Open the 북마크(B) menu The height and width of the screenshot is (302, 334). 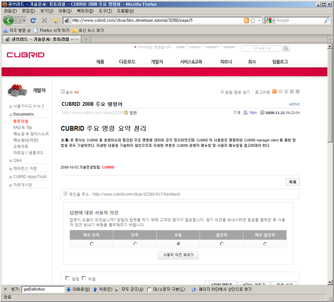click(x=85, y=11)
